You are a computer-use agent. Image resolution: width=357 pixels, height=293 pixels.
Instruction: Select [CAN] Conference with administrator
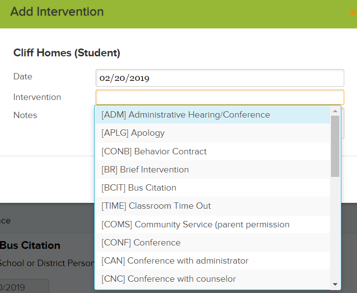212,261
